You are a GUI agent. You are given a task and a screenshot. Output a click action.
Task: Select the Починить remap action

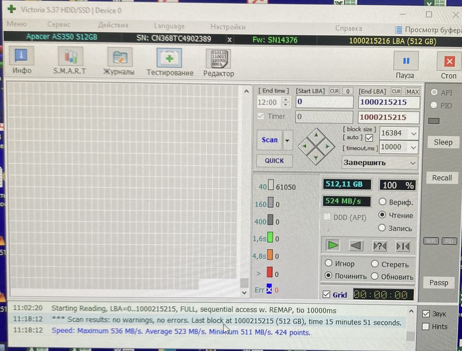click(x=328, y=275)
